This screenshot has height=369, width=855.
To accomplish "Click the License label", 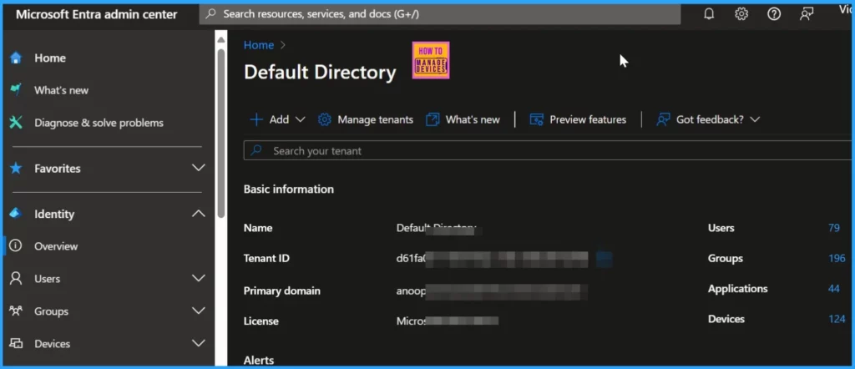I will tap(261, 321).
